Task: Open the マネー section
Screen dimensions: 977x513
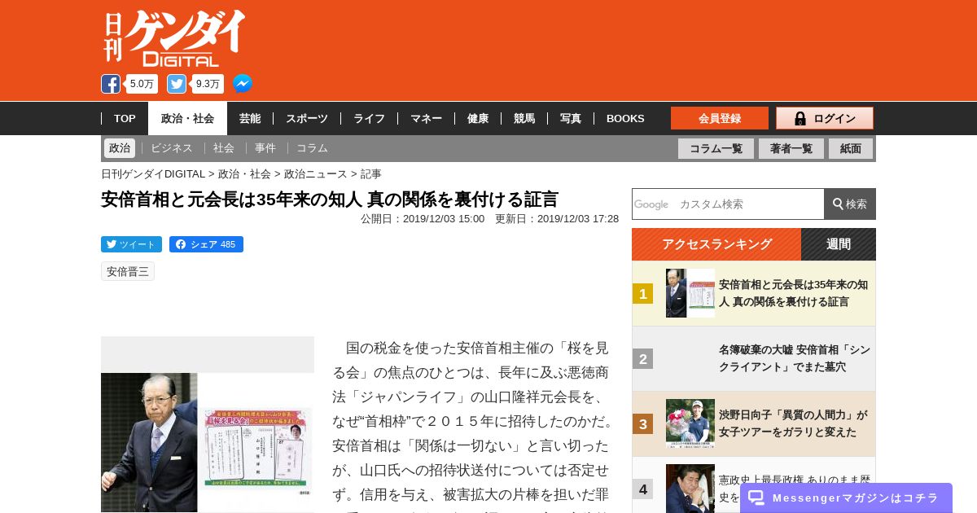Action: pyautogui.click(x=426, y=118)
